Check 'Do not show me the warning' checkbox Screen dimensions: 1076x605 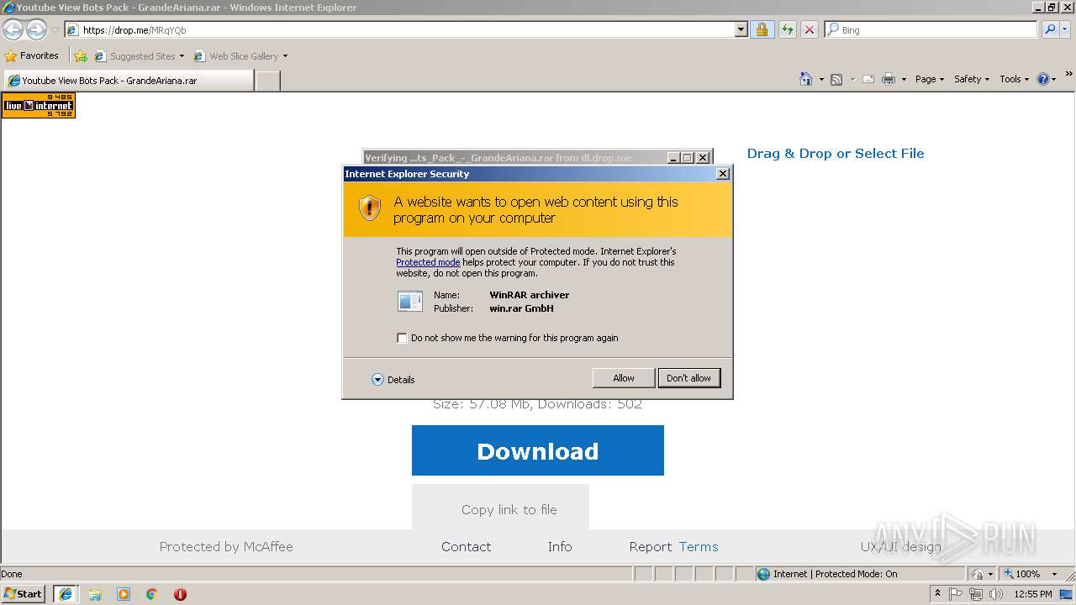pyautogui.click(x=402, y=338)
